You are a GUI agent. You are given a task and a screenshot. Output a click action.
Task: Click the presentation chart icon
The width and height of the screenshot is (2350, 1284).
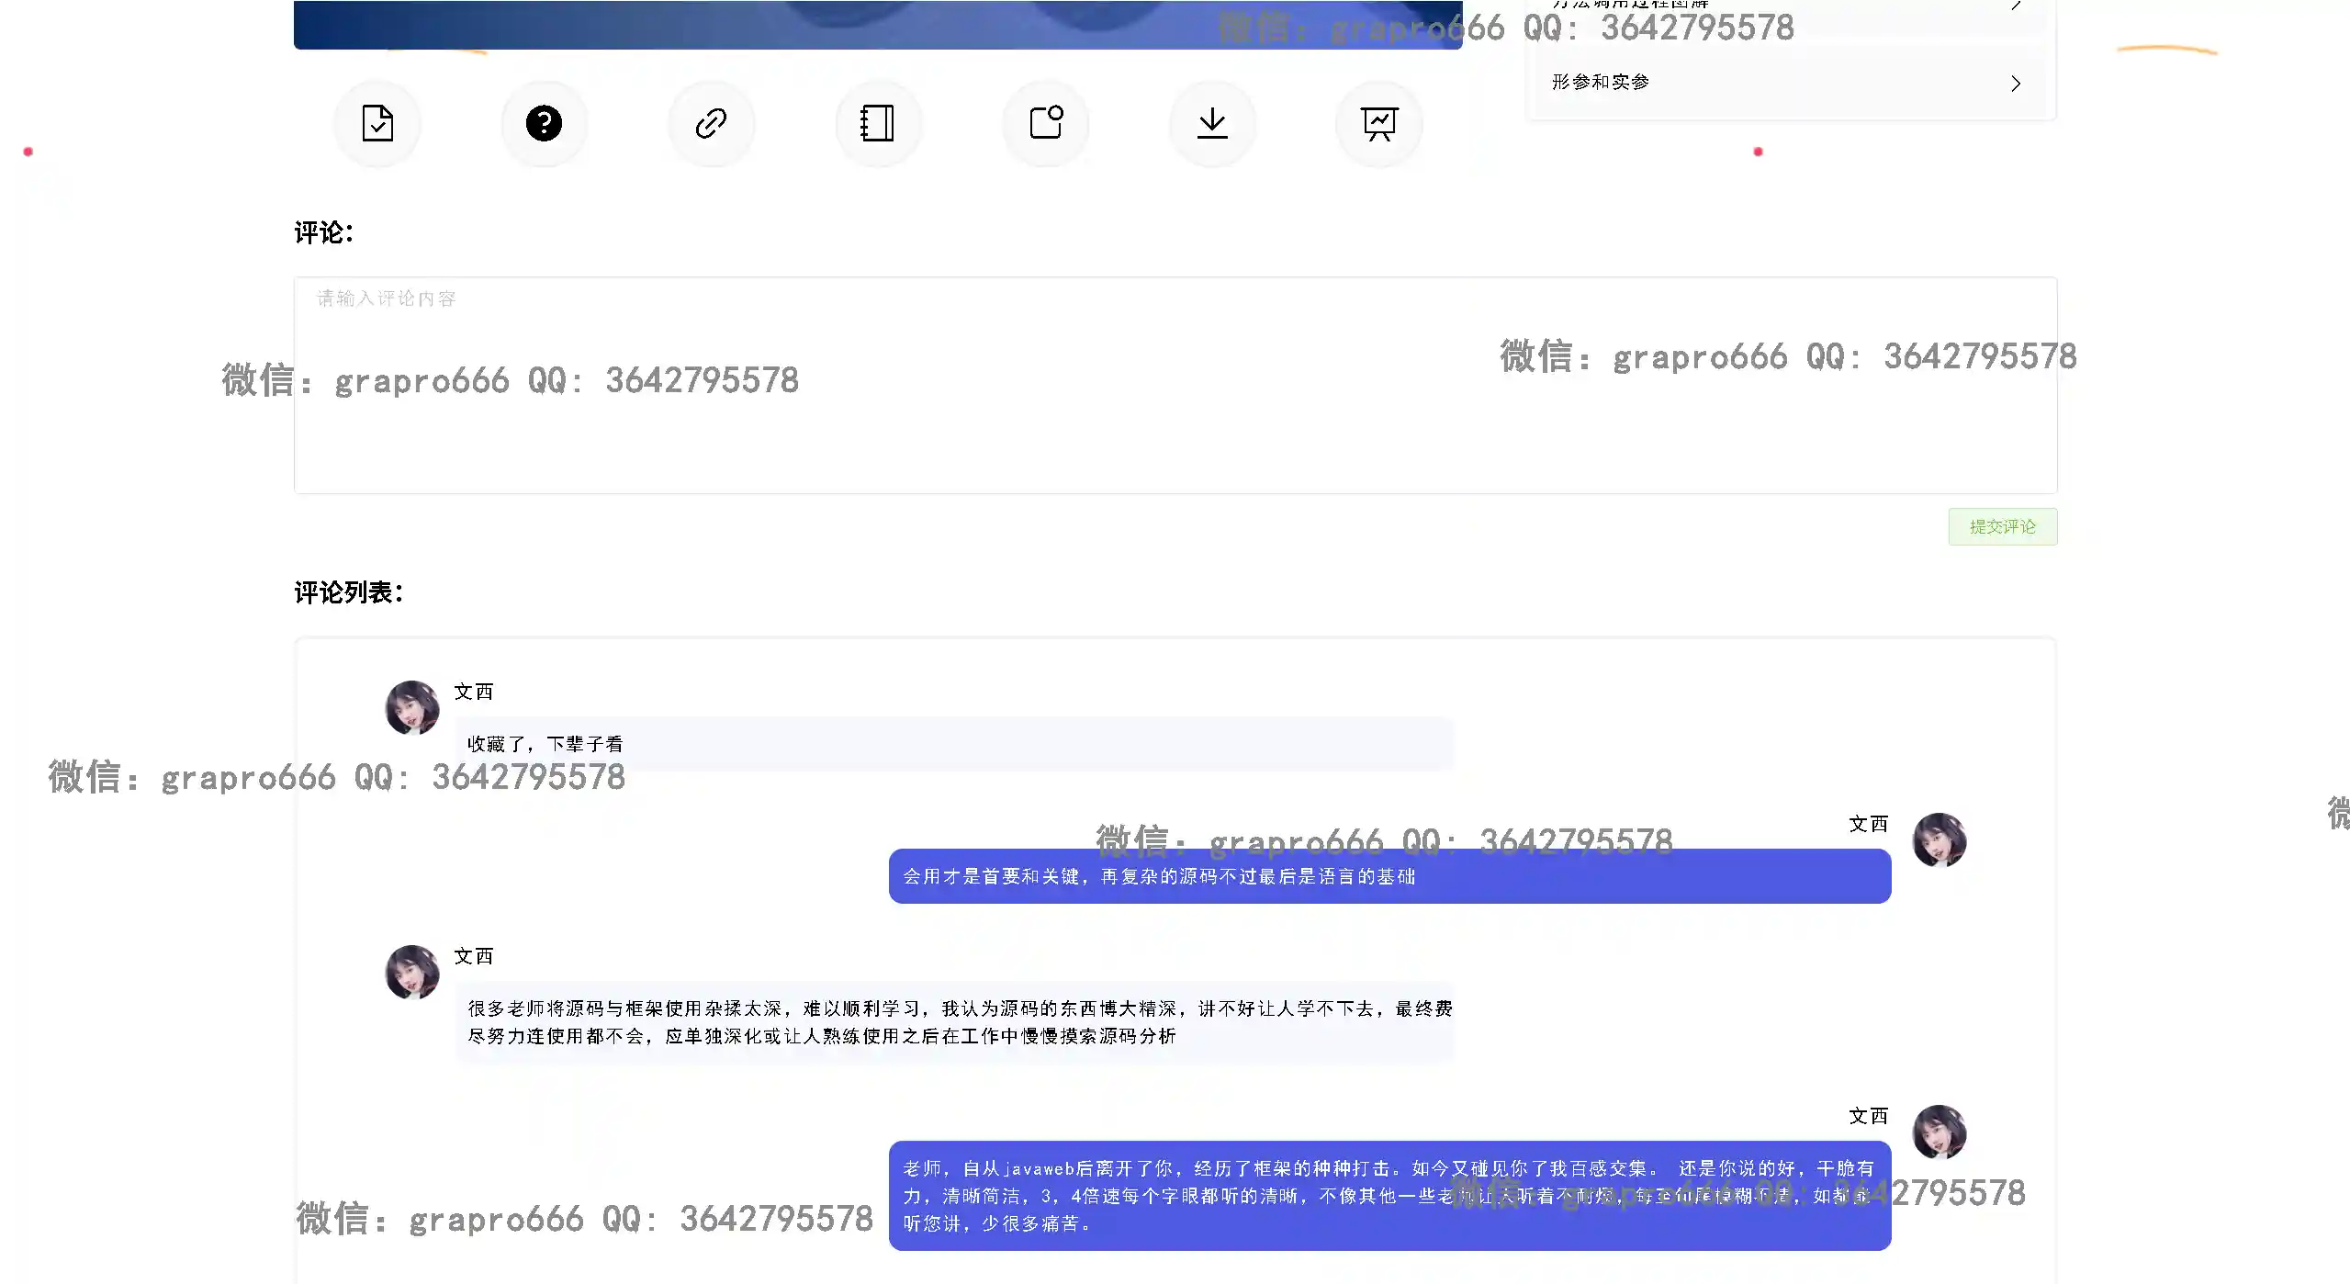1379,123
